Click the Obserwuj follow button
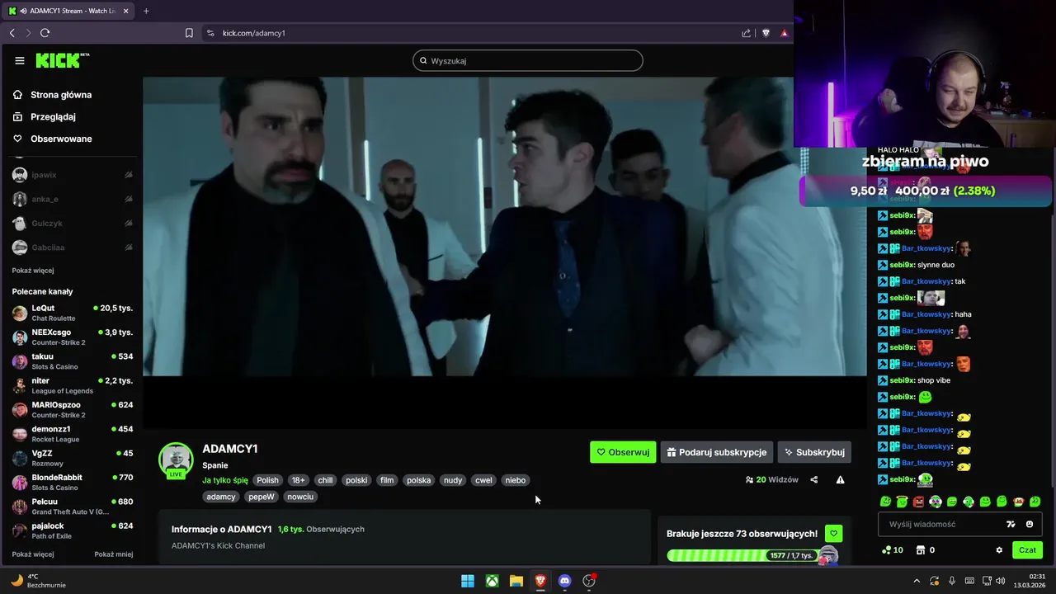The width and height of the screenshot is (1056, 594). point(623,452)
